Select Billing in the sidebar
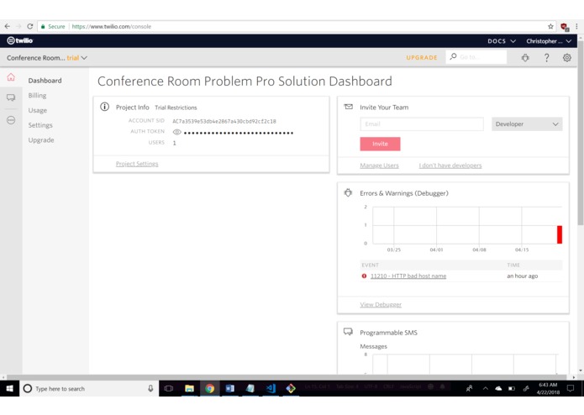584x415 pixels. point(37,95)
